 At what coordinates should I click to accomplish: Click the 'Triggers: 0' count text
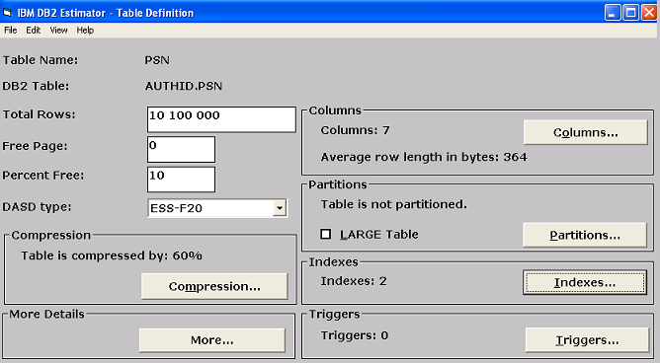click(355, 335)
